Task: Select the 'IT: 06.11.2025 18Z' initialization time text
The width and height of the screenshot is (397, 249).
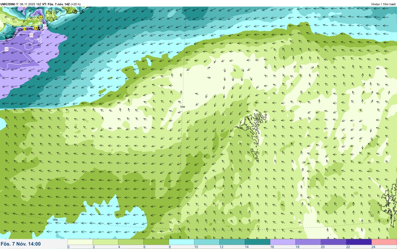Action: point(29,4)
